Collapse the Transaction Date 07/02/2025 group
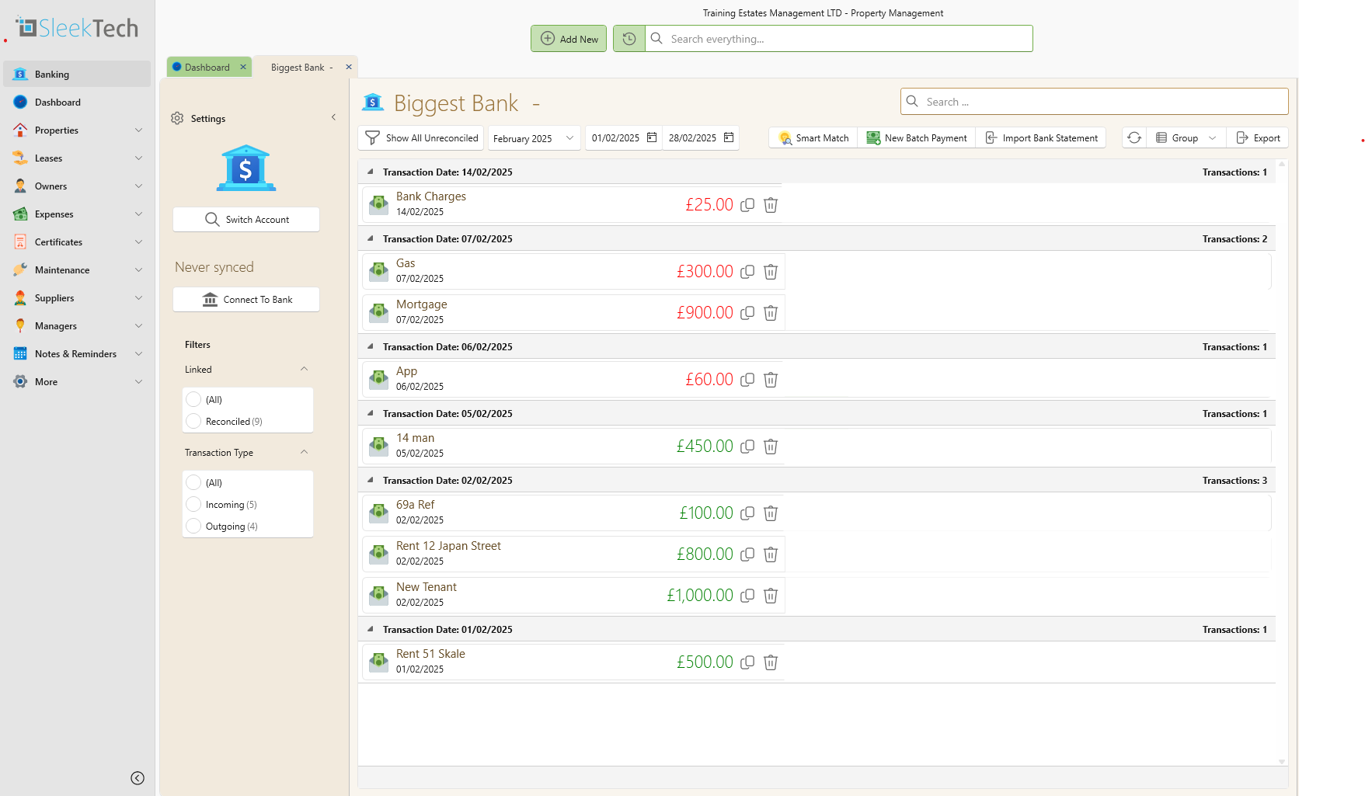 click(x=371, y=238)
